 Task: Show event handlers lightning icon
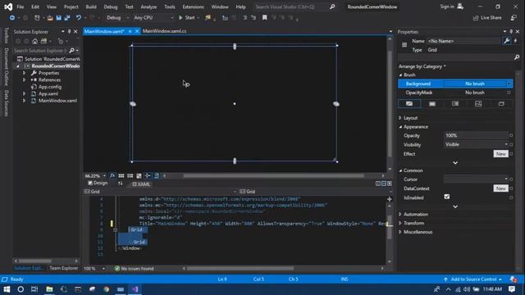pyautogui.click(x=516, y=41)
